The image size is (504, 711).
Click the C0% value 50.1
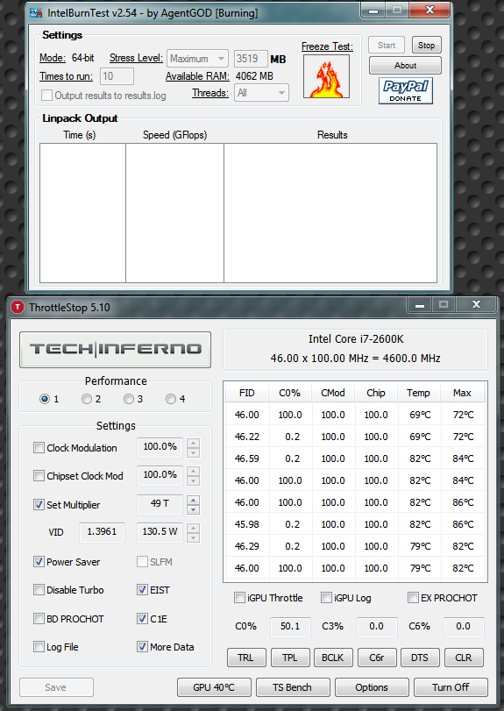pos(290,627)
